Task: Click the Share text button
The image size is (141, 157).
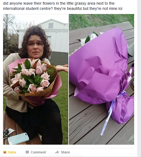Action: 65,152
